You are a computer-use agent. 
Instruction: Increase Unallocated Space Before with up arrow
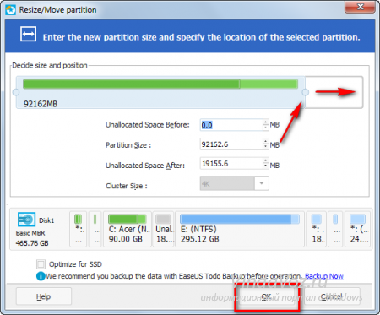pyautogui.click(x=265, y=122)
